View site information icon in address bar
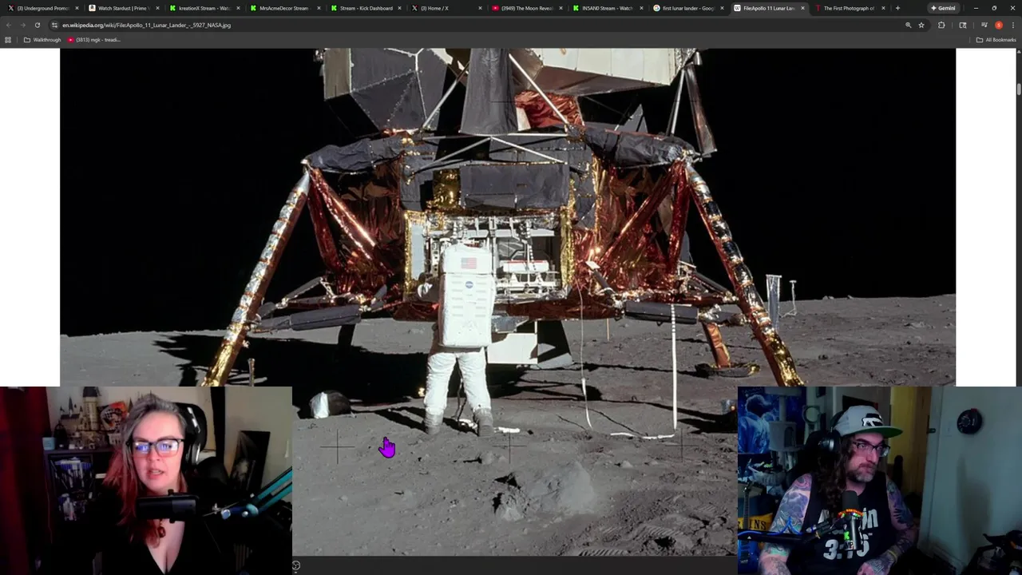This screenshot has height=575, width=1022. [54, 25]
